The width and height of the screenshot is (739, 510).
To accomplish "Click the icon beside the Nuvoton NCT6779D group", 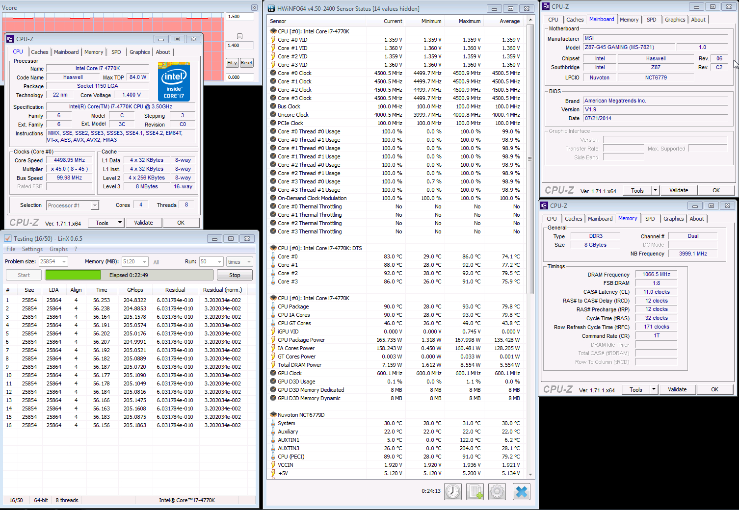I will coord(273,415).
